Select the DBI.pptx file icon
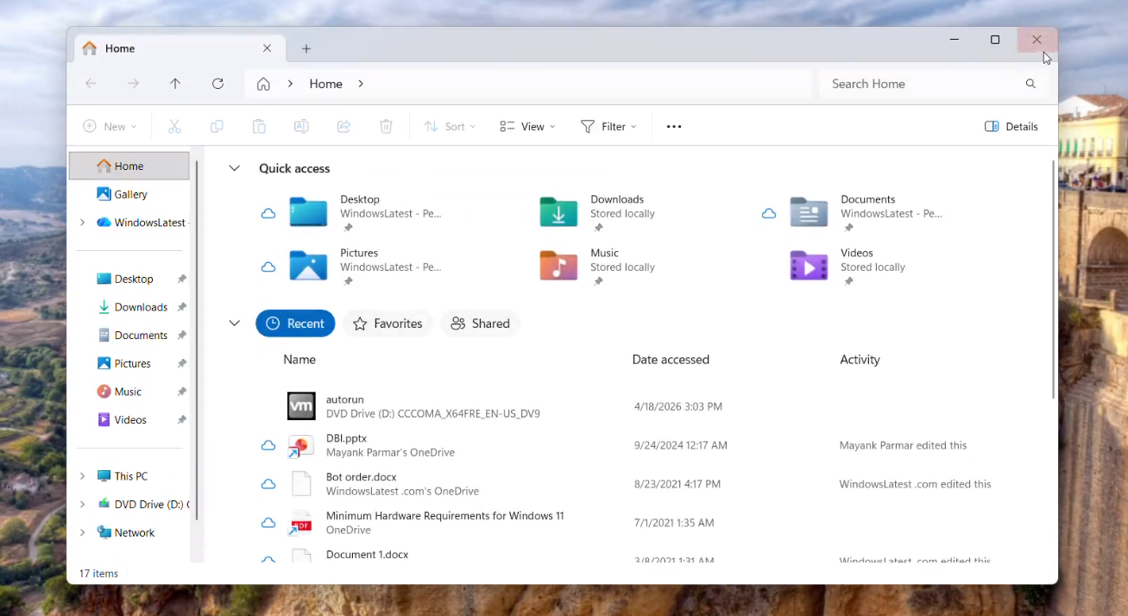The image size is (1128, 616). point(301,445)
